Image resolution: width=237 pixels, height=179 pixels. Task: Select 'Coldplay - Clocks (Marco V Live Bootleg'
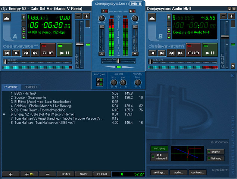pyautogui.click(x=73, y=106)
